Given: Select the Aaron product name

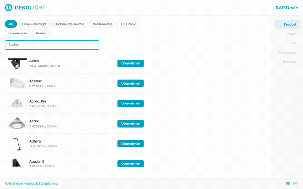Looking at the screenshot, I should click(34, 61).
